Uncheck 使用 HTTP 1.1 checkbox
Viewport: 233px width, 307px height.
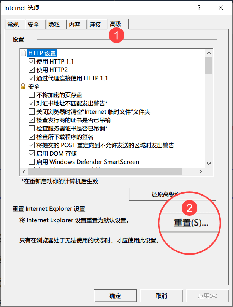pyautogui.click(x=32, y=62)
